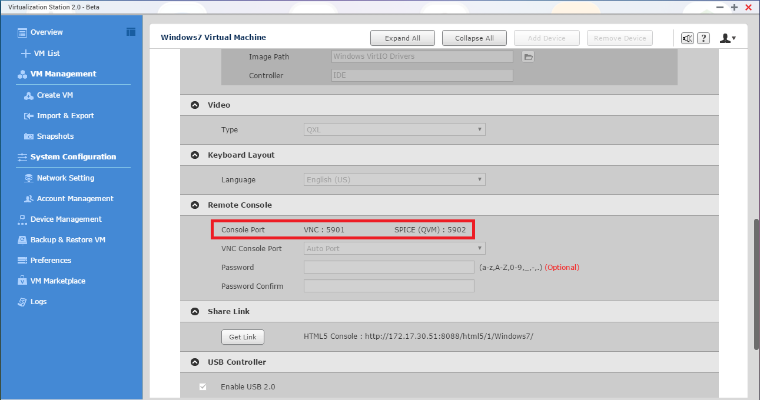Open the help question mark icon
The width and height of the screenshot is (760, 400).
(x=703, y=38)
